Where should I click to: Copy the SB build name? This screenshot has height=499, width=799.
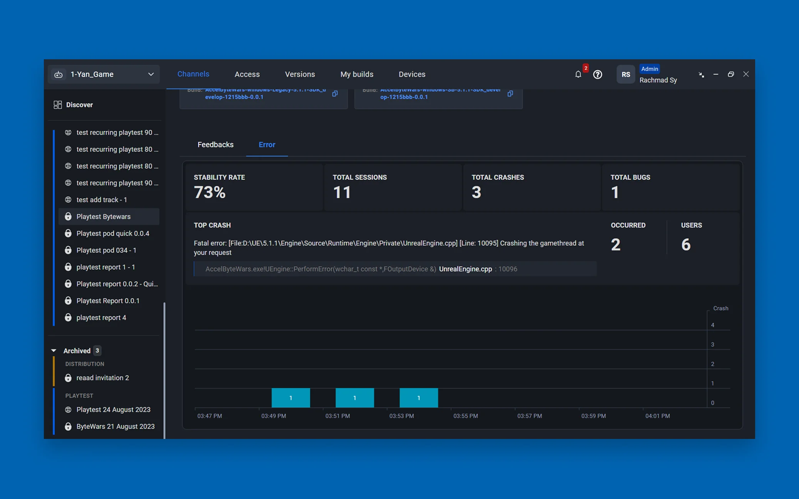(510, 94)
